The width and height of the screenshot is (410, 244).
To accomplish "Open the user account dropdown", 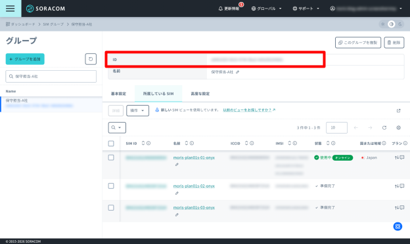I will point(366,9).
